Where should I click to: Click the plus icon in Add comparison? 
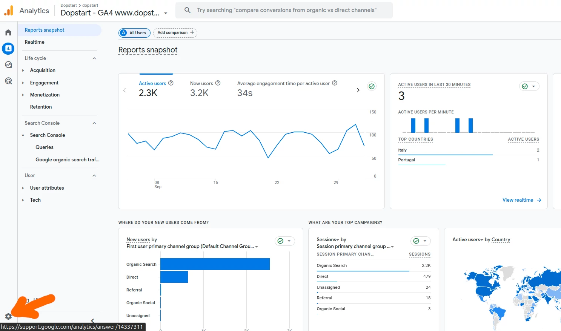[192, 32]
